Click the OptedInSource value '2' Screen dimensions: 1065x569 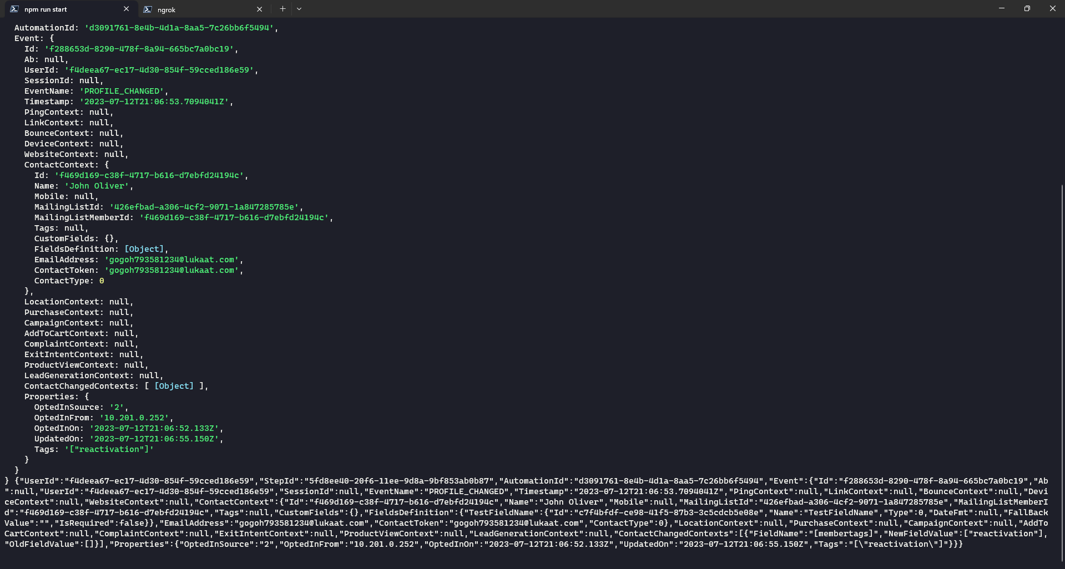pos(117,407)
